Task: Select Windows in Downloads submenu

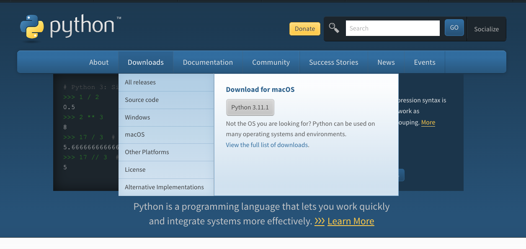Action: click(166, 117)
